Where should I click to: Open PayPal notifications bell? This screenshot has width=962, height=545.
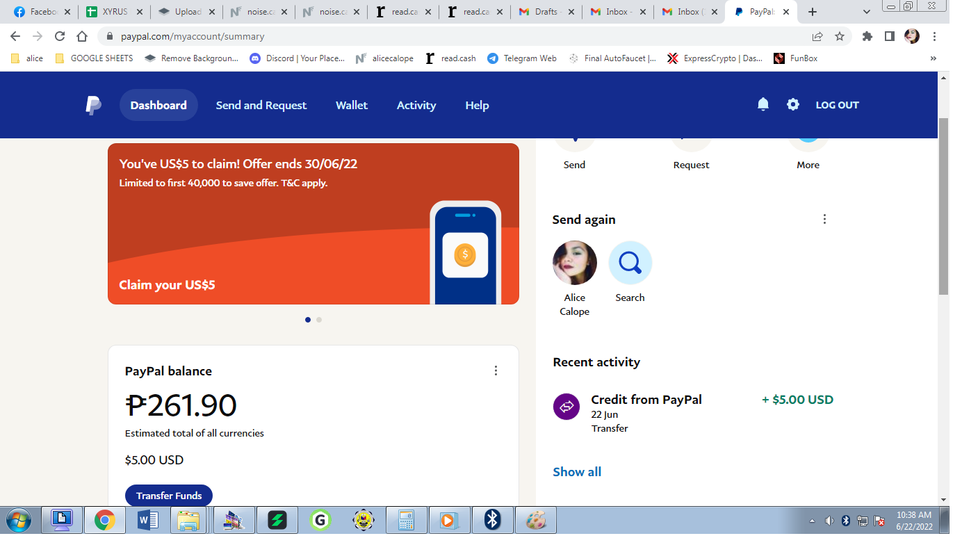tap(763, 104)
